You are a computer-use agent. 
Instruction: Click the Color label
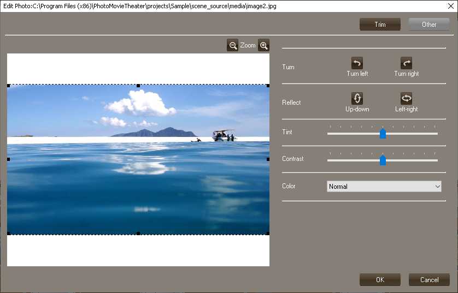pyautogui.click(x=289, y=186)
